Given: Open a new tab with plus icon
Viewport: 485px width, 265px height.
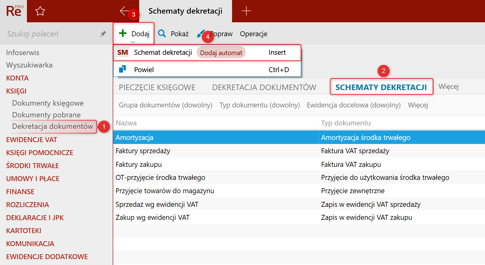Looking at the screenshot, I should [246, 11].
